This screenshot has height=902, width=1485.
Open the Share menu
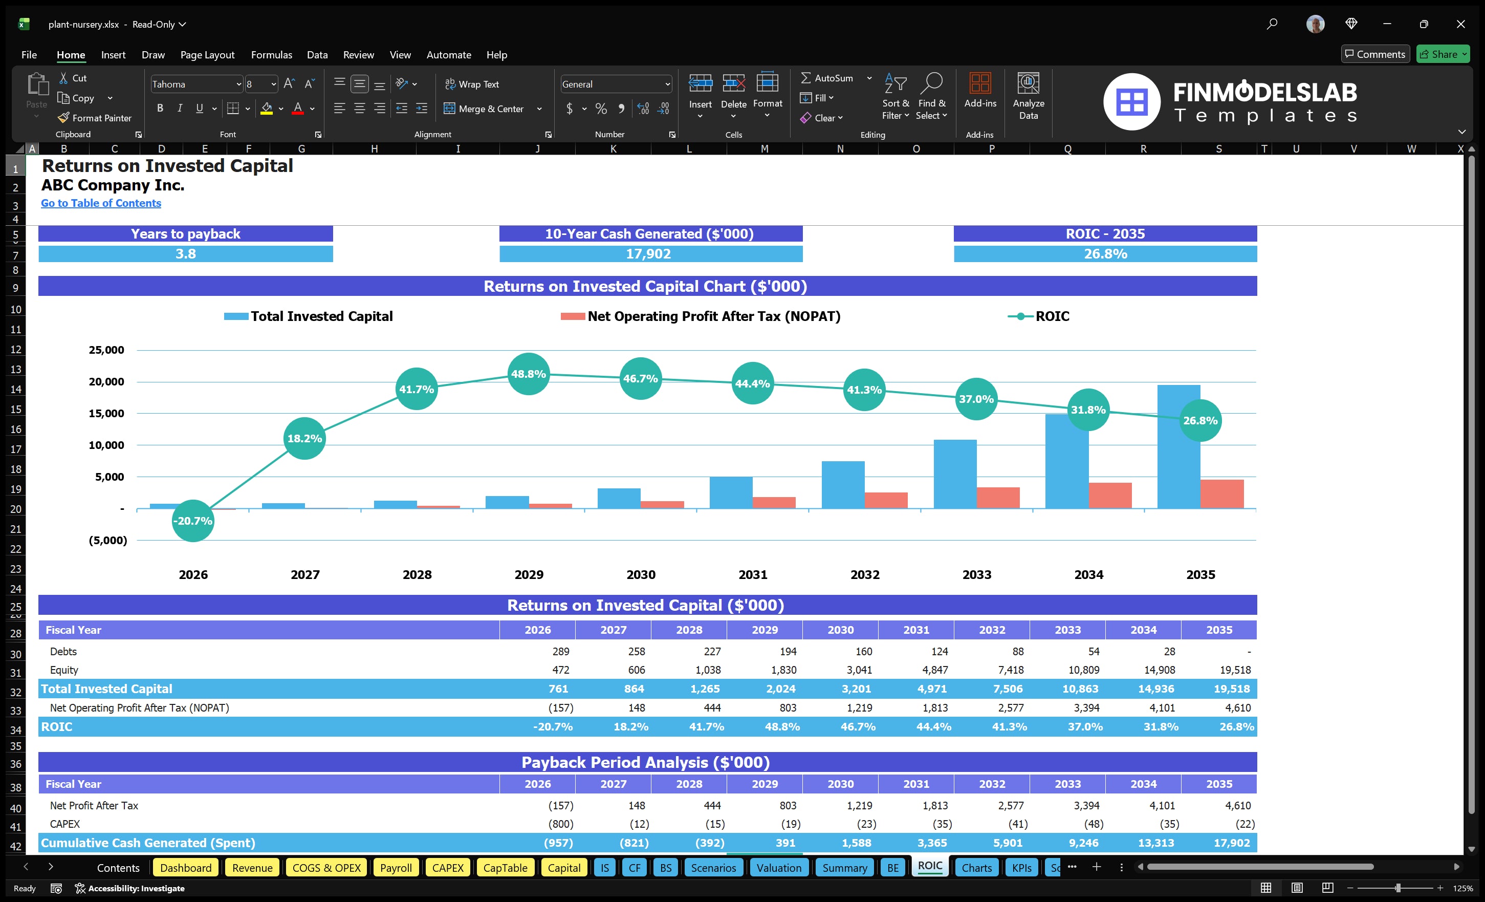1443,54
